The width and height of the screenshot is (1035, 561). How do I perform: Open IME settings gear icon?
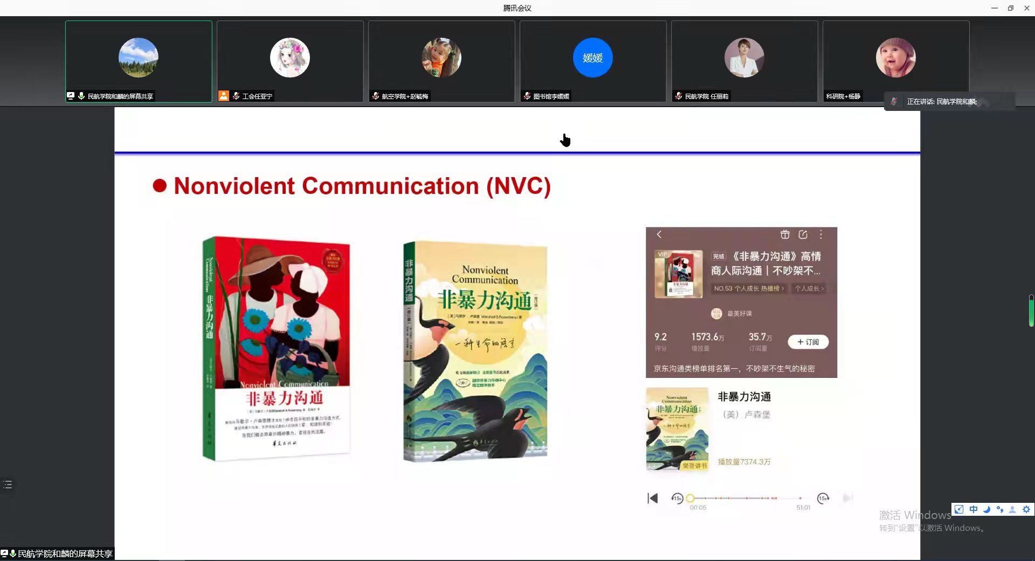click(x=1026, y=509)
